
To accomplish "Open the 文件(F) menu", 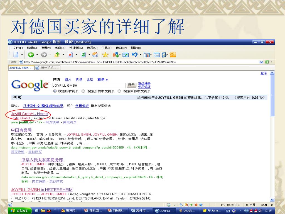I will click(x=18, y=48).
